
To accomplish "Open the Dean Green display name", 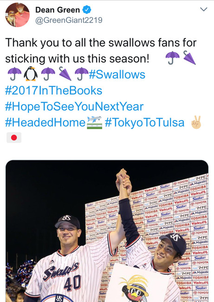I will pos(58,10).
